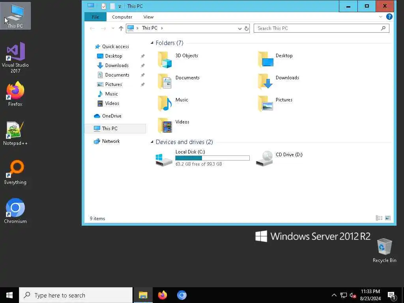Open the taskbar clock and date

[x=370, y=295]
